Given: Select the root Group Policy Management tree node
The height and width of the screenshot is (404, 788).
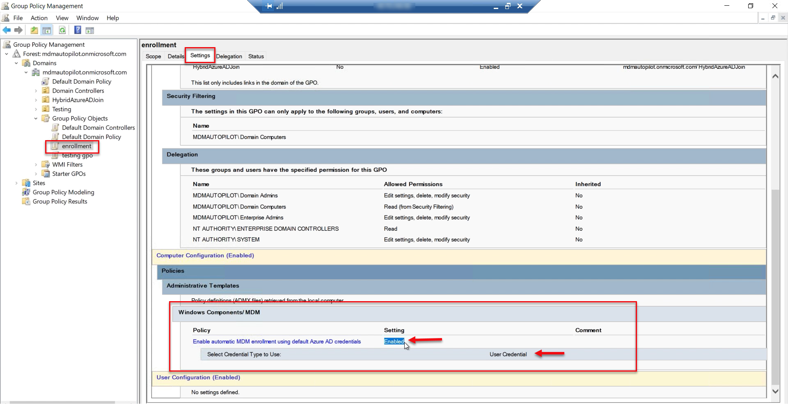Looking at the screenshot, I should click(49, 44).
